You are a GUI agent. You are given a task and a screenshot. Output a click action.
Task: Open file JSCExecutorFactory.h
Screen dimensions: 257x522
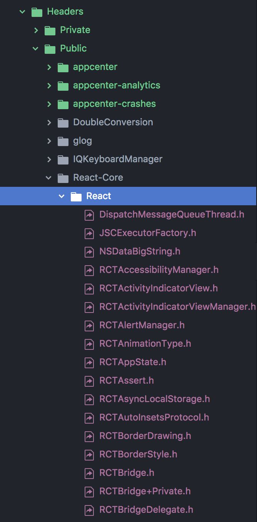pos(148,233)
